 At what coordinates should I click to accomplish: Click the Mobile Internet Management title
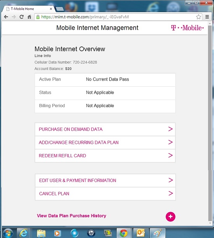(x=97, y=28)
